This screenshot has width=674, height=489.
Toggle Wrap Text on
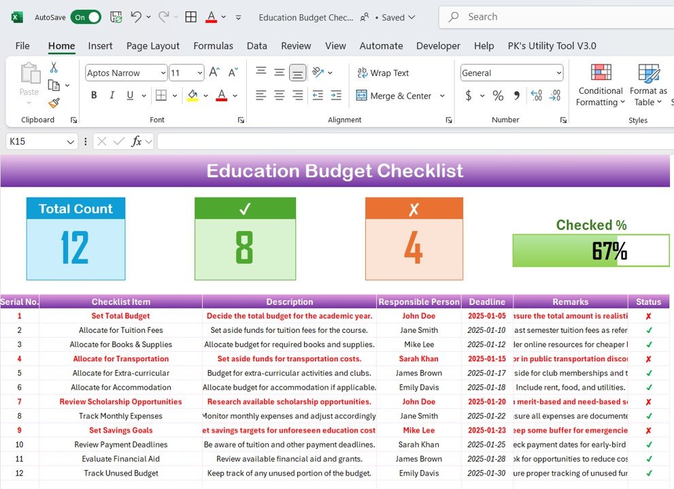click(382, 73)
